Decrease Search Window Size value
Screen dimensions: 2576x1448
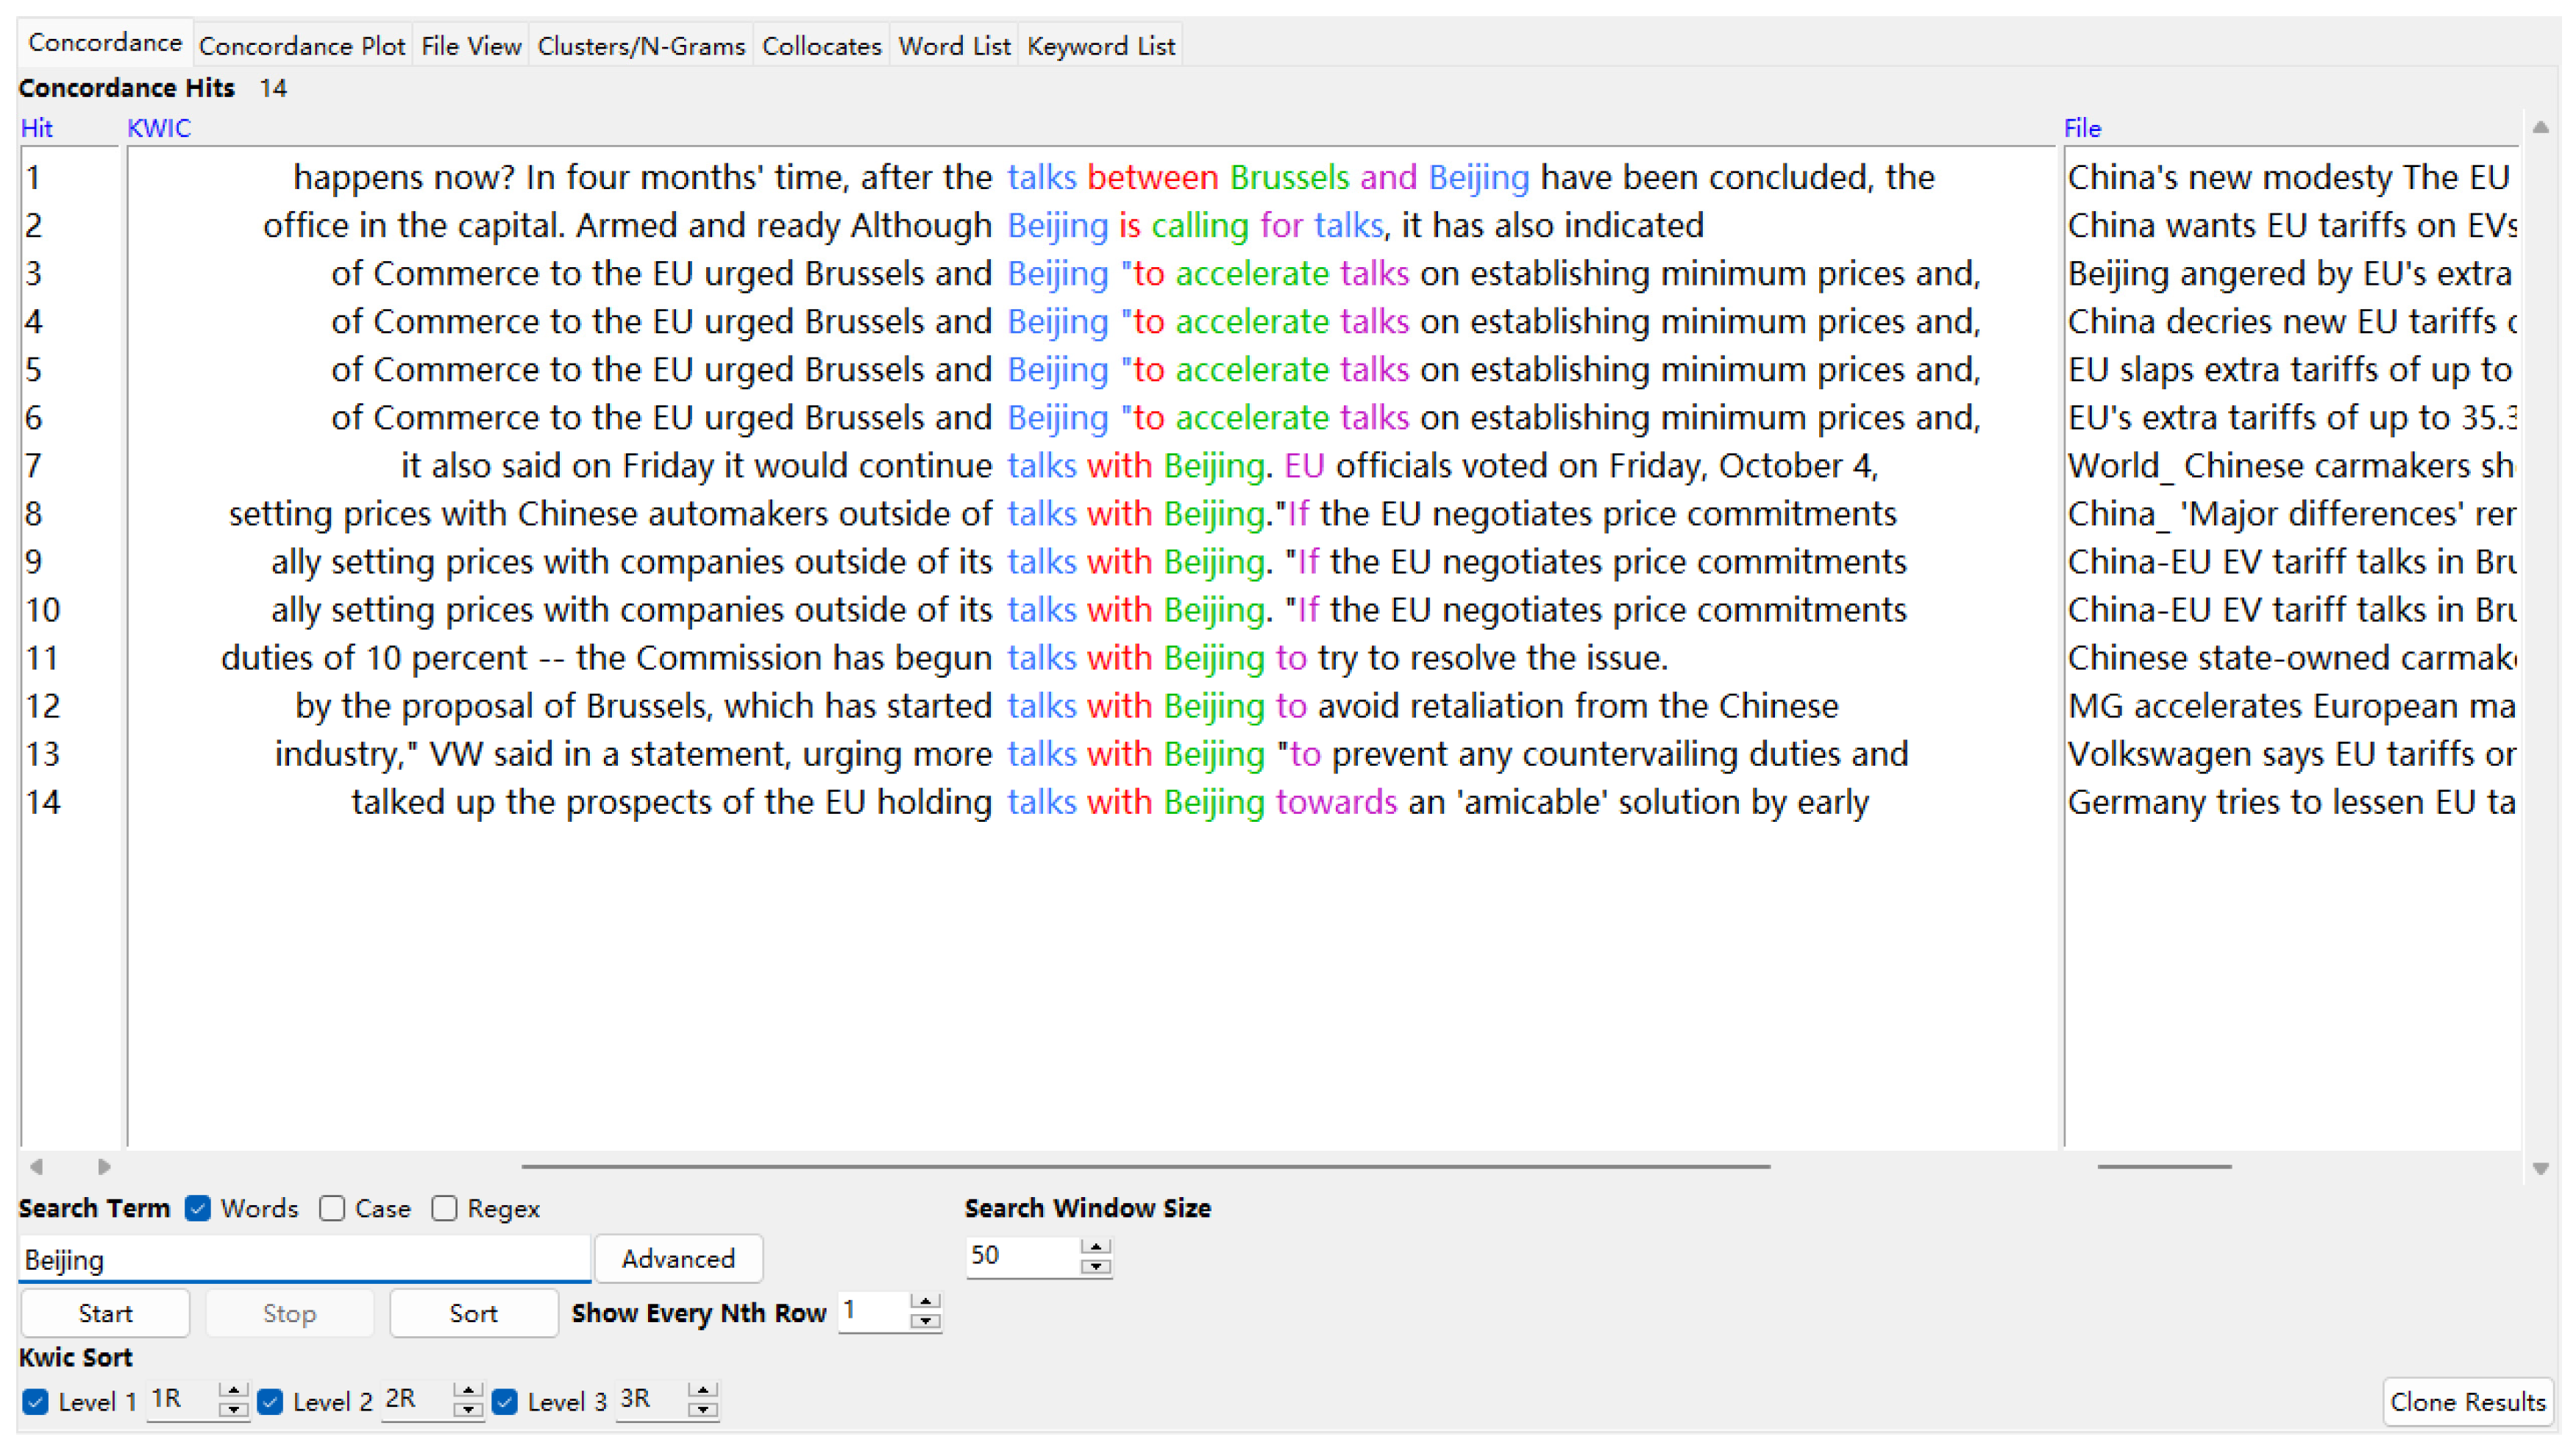[1096, 1266]
